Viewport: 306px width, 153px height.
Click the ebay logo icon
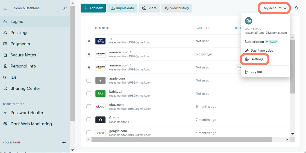click(100, 107)
